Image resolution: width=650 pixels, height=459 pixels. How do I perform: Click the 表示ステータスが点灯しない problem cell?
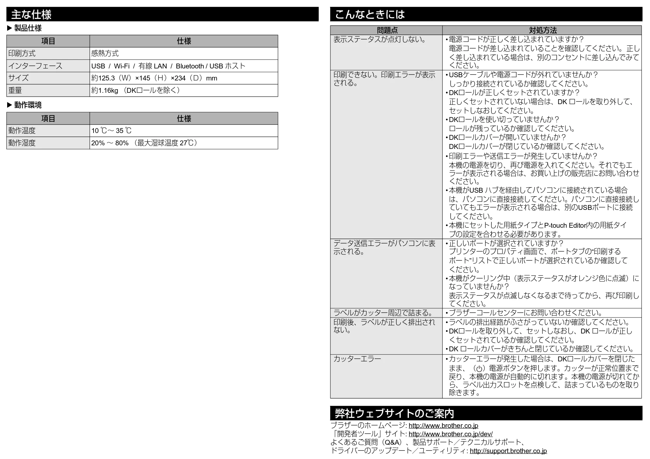(x=387, y=53)
